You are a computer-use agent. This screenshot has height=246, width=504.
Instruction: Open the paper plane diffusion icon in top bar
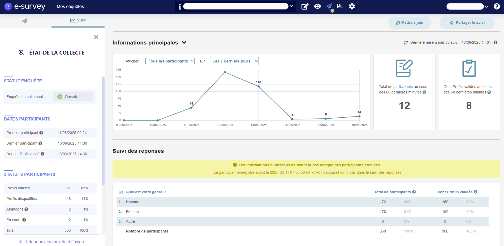pyautogui.click(x=329, y=6)
